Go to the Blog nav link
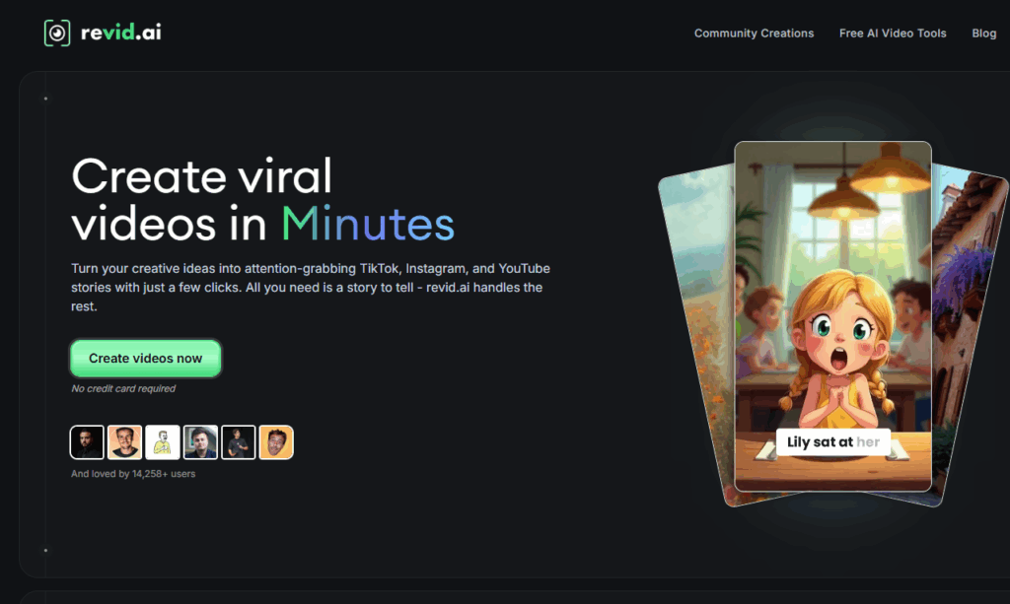Viewport: 1010px width, 604px height. click(983, 34)
